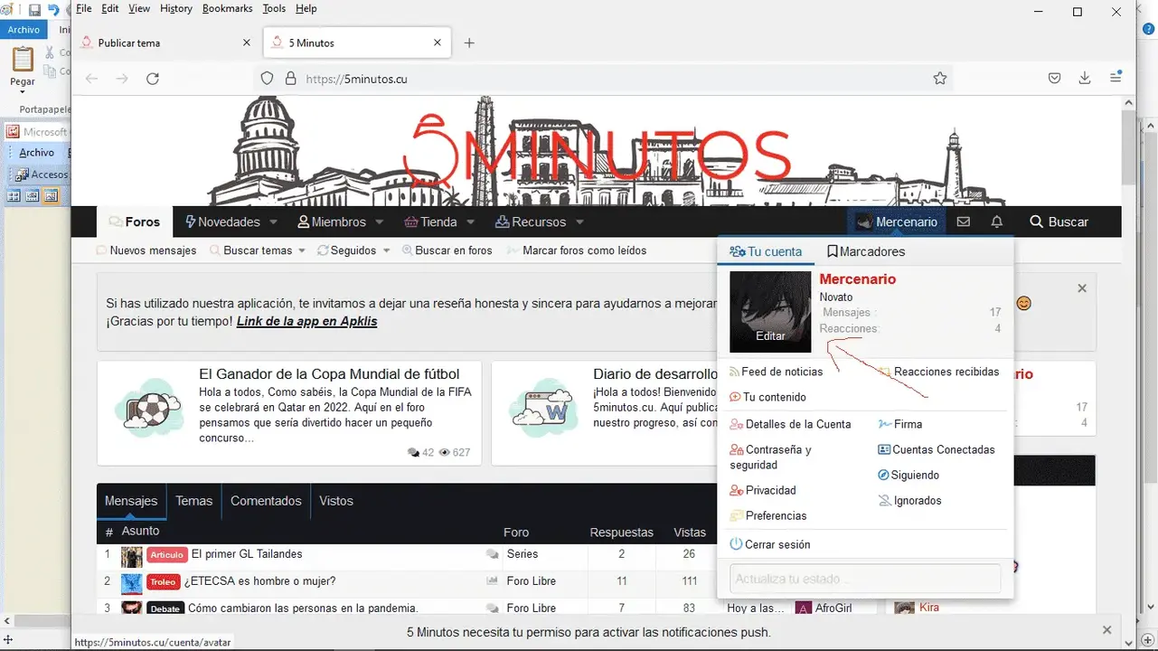Open the History menu in Firefox

point(175,8)
